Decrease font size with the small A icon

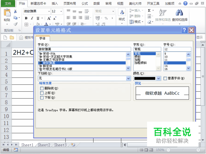tap(55, 18)
